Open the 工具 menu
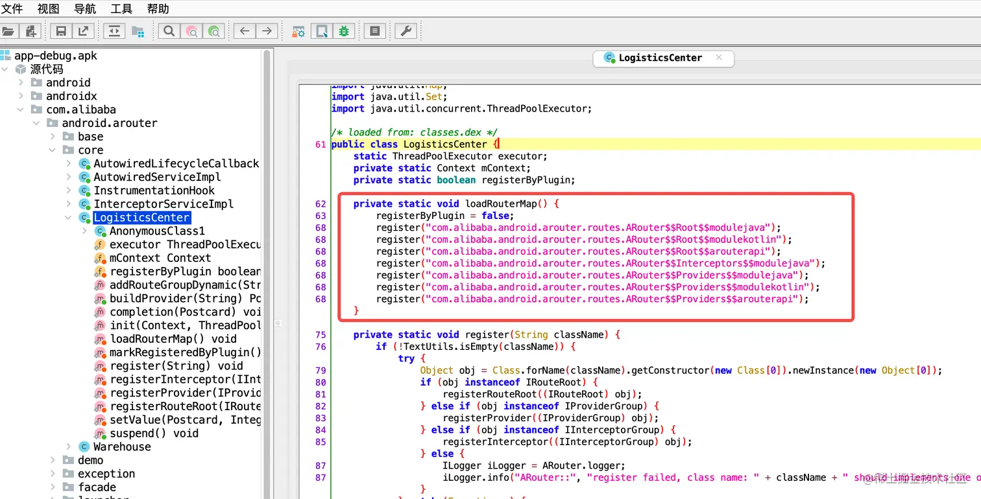The height and width of the screenshot is (499, 981). (121, 8)
